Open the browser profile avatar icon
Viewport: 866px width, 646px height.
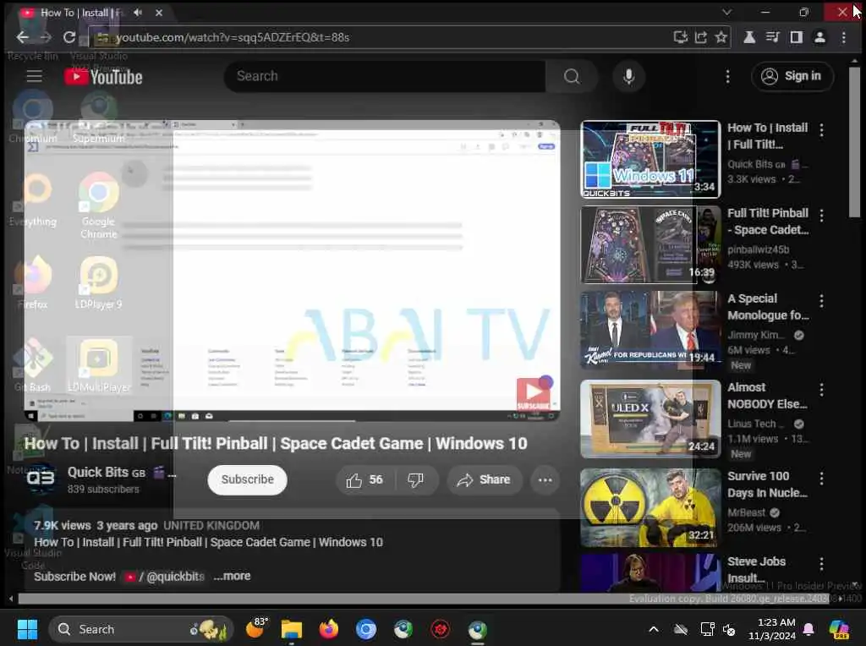click(x=819, y=37)
